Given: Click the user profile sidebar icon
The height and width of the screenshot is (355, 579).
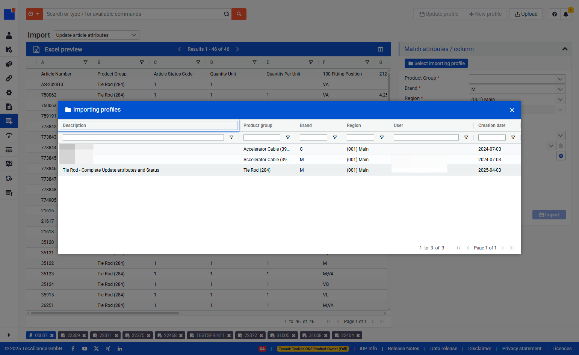Looking at the screenshot, I should coord(9,35).
